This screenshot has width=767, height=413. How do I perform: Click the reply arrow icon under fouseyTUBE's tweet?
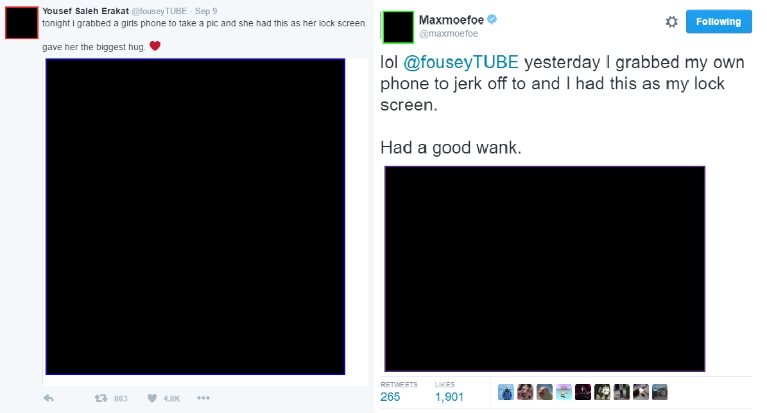(x=48, y=398)
